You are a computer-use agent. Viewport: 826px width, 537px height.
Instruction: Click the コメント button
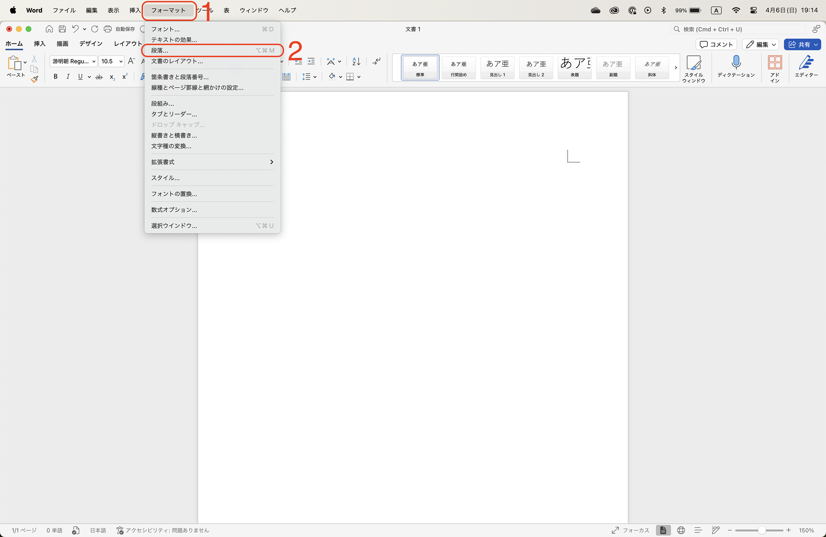[716, 44]
